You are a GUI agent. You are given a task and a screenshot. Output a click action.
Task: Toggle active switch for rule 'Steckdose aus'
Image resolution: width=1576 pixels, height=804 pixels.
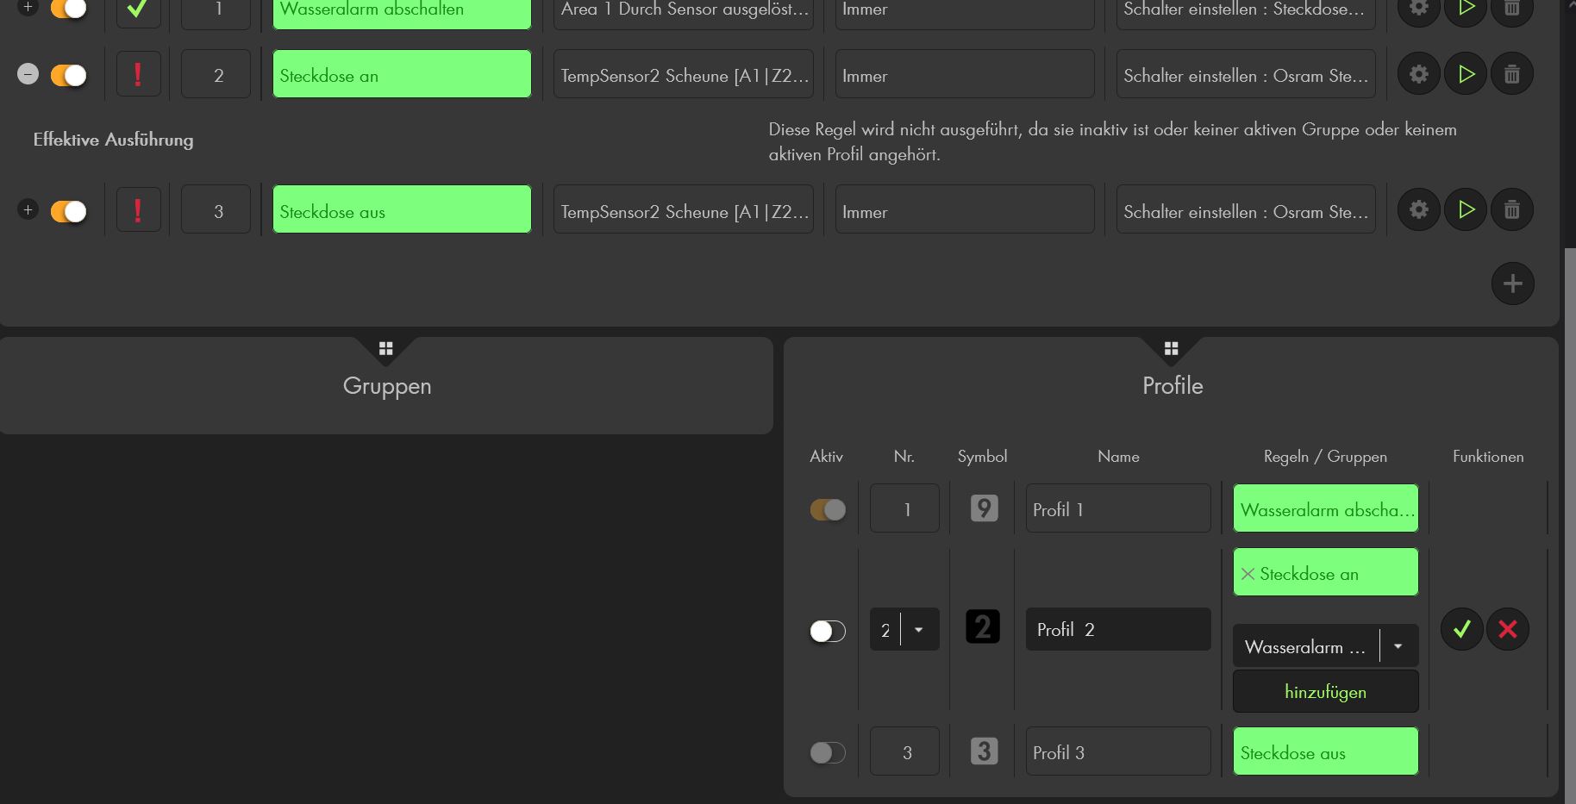[69, 211]
